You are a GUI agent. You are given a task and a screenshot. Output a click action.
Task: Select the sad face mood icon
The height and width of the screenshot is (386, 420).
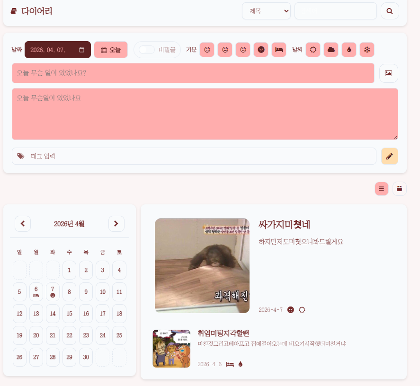pyautogui.click(x=243, y=50)
